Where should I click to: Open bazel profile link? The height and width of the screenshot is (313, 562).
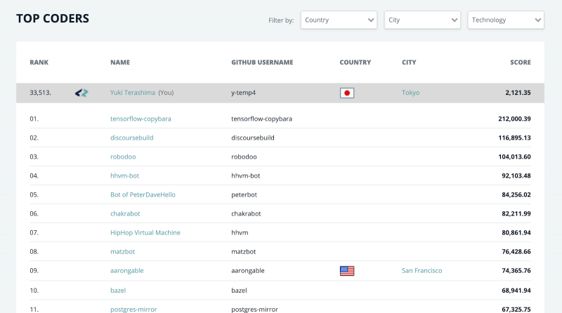tap(118, 291)
